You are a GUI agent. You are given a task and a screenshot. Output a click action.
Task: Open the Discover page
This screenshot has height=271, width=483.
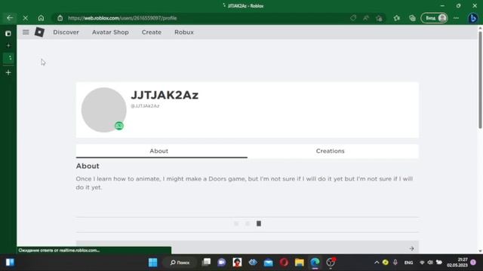tap(66, 32)
